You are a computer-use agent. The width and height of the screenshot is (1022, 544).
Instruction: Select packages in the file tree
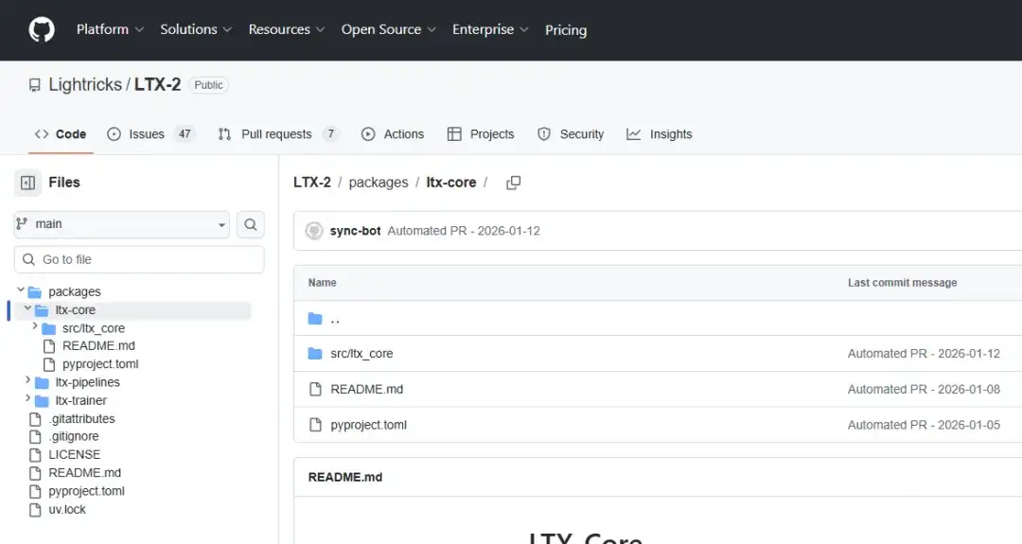point(75,292)
